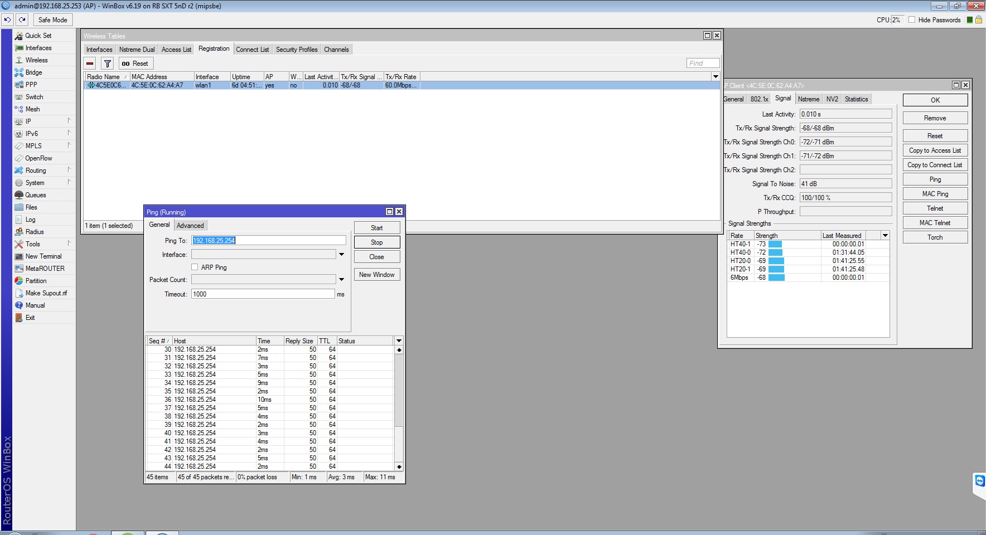Image resolution: width=986 pixels, height=535 pixels.
Task: Open the column dropdown in Signal Strengths table
Action: coord(885,236)
